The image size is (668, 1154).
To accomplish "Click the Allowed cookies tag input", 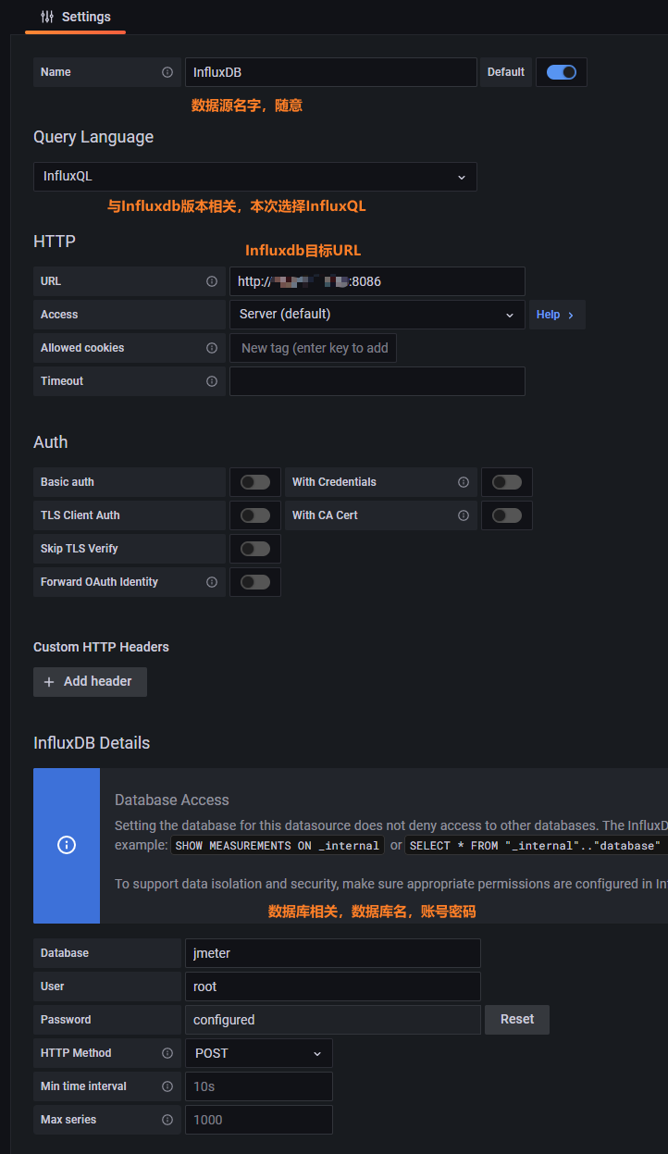I will 314,348.
